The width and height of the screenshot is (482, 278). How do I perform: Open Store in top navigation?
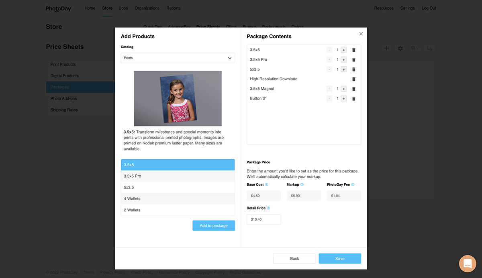(x=107, y=8)
